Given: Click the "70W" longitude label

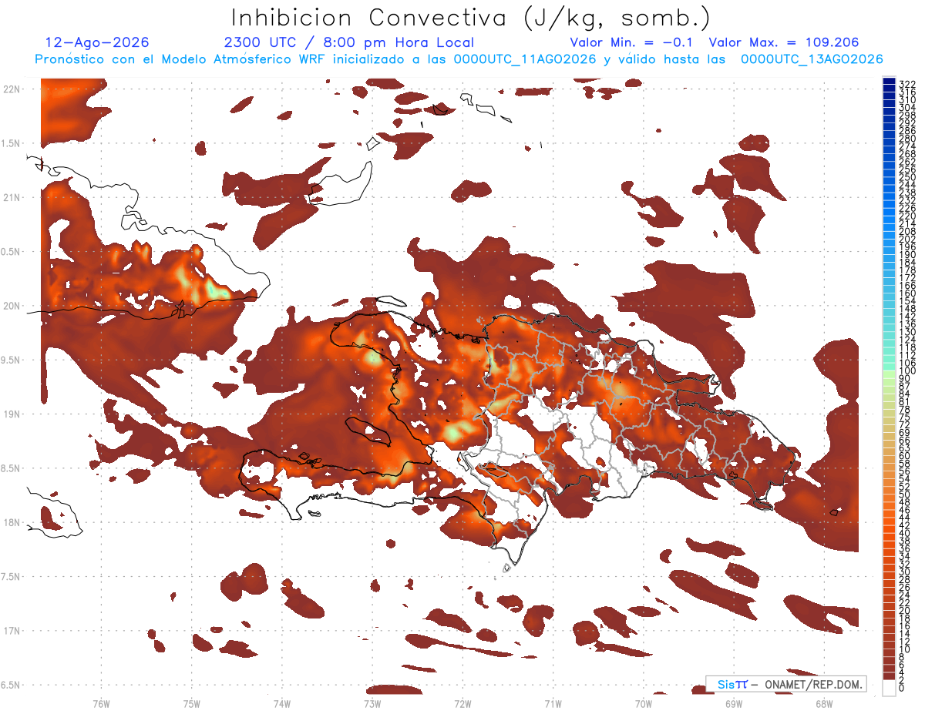Looking at the screenshot, I should click(x=643, y=702).
